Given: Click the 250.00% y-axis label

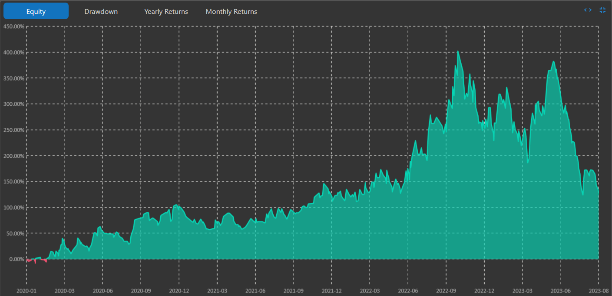Looking at the screenshot, I should tap(14, 130).
